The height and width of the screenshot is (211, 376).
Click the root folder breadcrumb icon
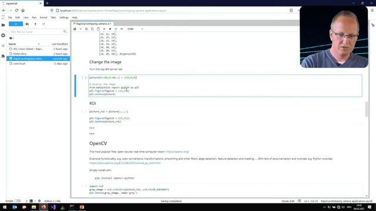tap(11, 38)
